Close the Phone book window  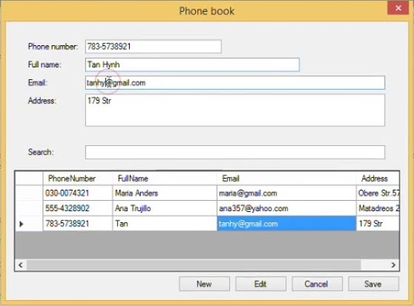[x=398, y=8]
